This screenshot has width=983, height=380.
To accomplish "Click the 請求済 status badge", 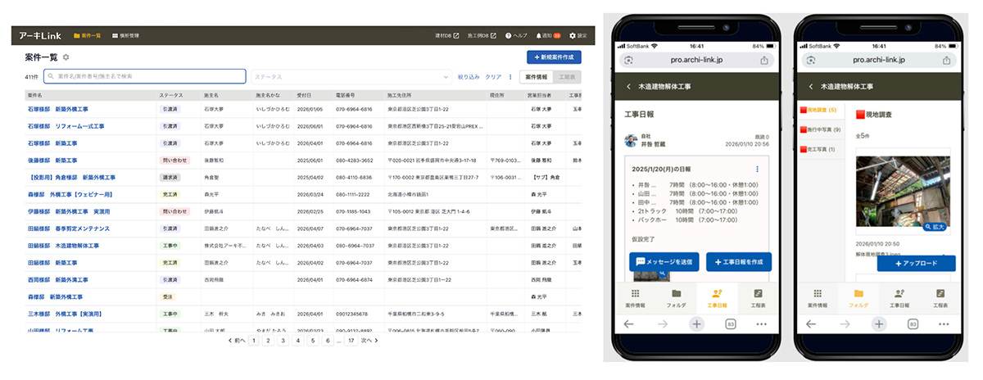I will 170,177.
